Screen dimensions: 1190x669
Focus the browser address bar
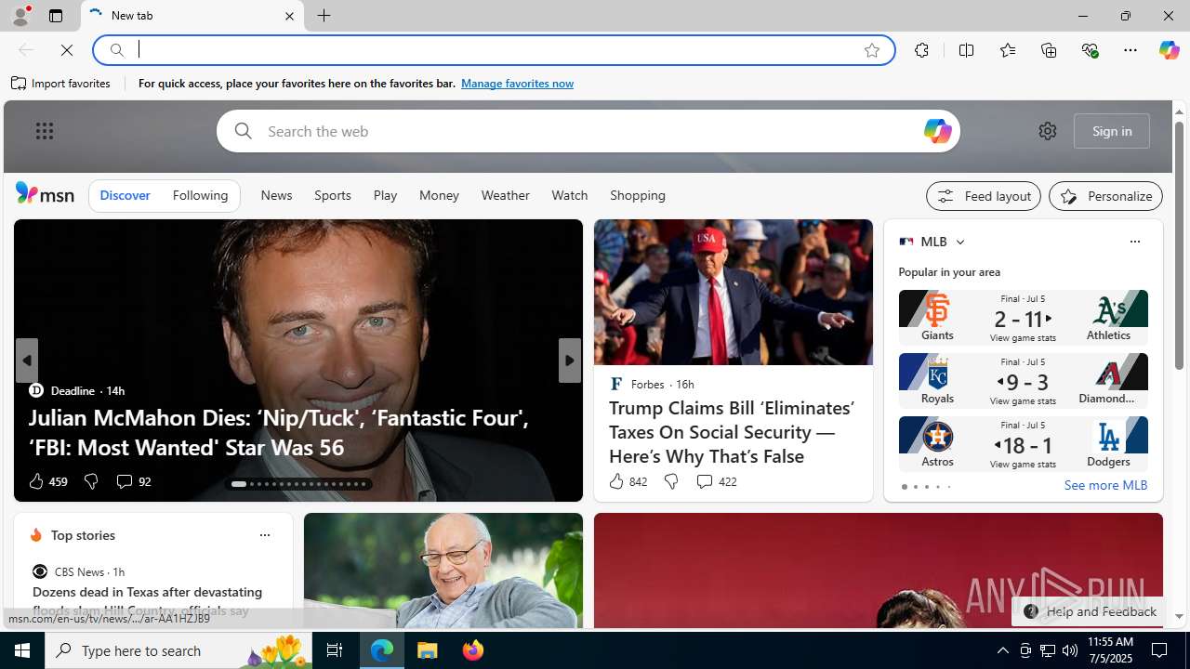pyautogui.click(x=493, y=50)
